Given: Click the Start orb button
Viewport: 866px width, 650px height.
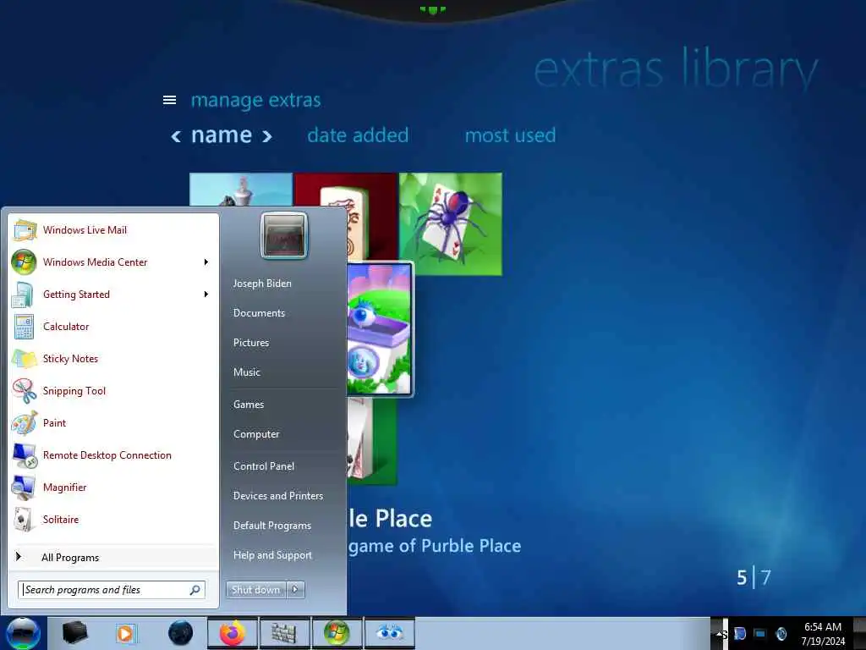Looking at the screenshot, I should pyautogui.click(x=23, y=633).
